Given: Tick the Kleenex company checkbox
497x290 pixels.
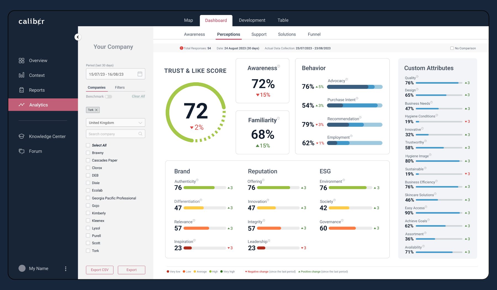Looking at the screenshot, I should pyautogui.click(x=88, y=221).
